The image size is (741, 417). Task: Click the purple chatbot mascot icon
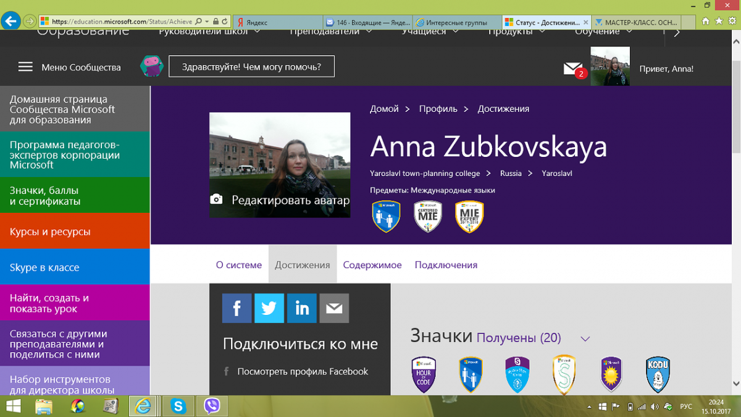151,66
